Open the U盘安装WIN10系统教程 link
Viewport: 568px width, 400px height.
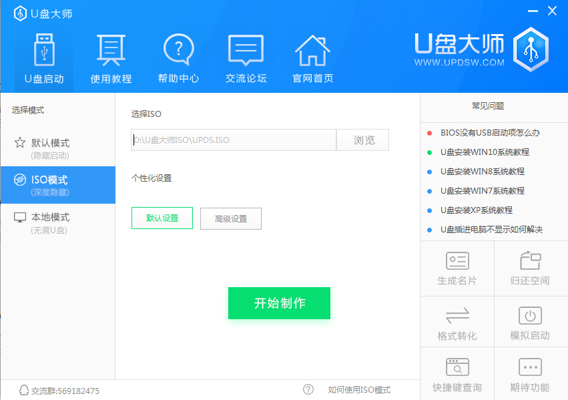485,152
